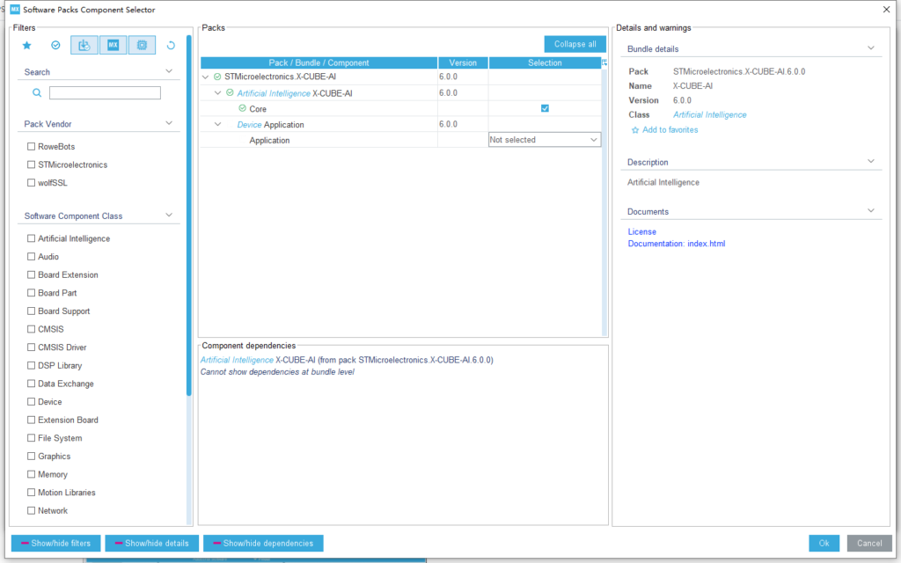Collapse the Artificial Intelligence X-CUBE-AI bundle
Screen dimensions: 901x563
tap(218, 92)
